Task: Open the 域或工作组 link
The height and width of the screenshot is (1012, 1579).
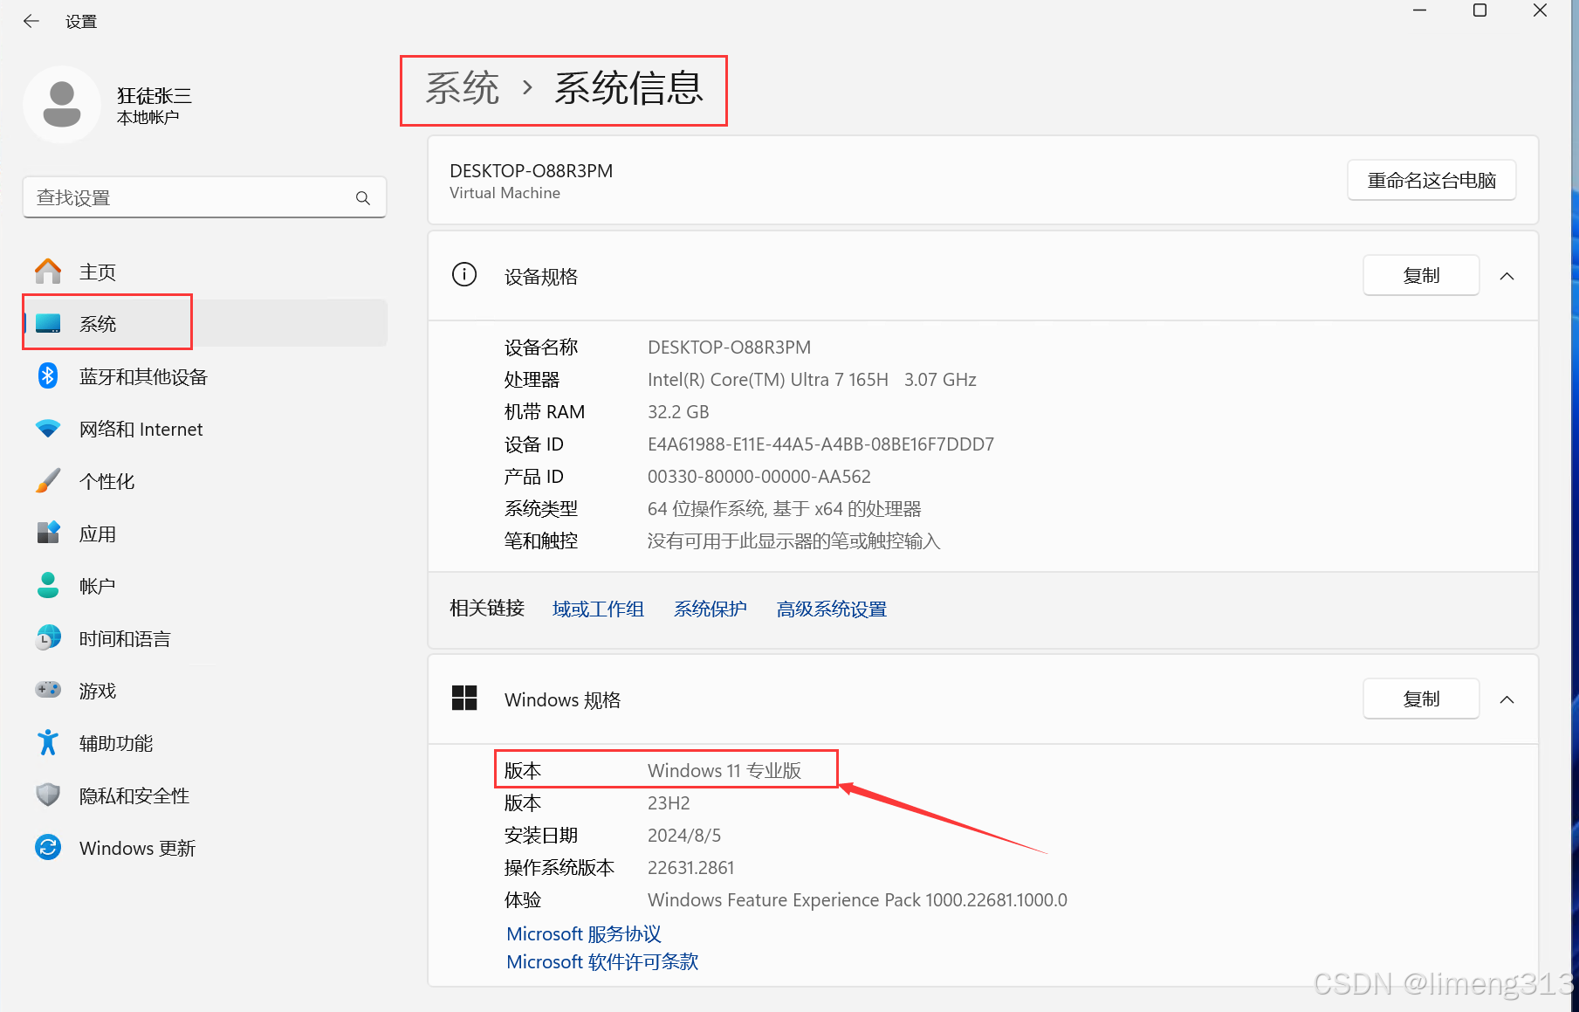Action: 598,609
